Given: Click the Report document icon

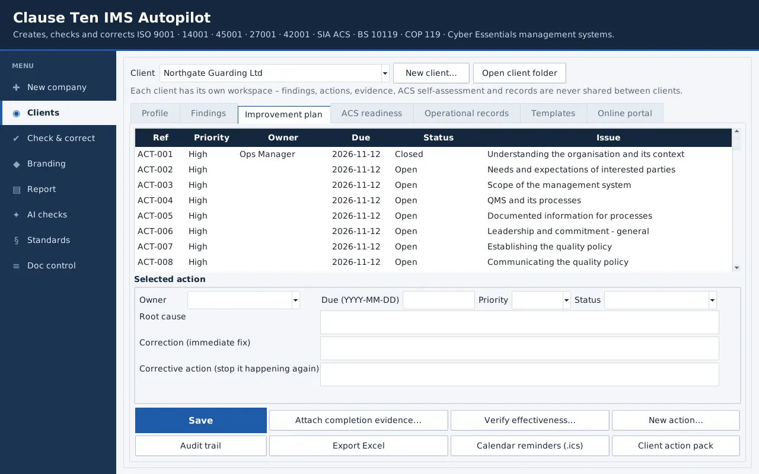Looking at the screenshot, I should 16,189.
